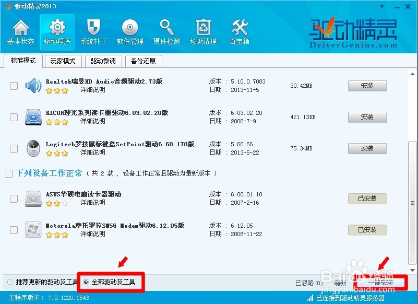Viewport: 418px width, 304px height.
Task: Select the 驱动程序 gear icon
Action: [57, 32]
